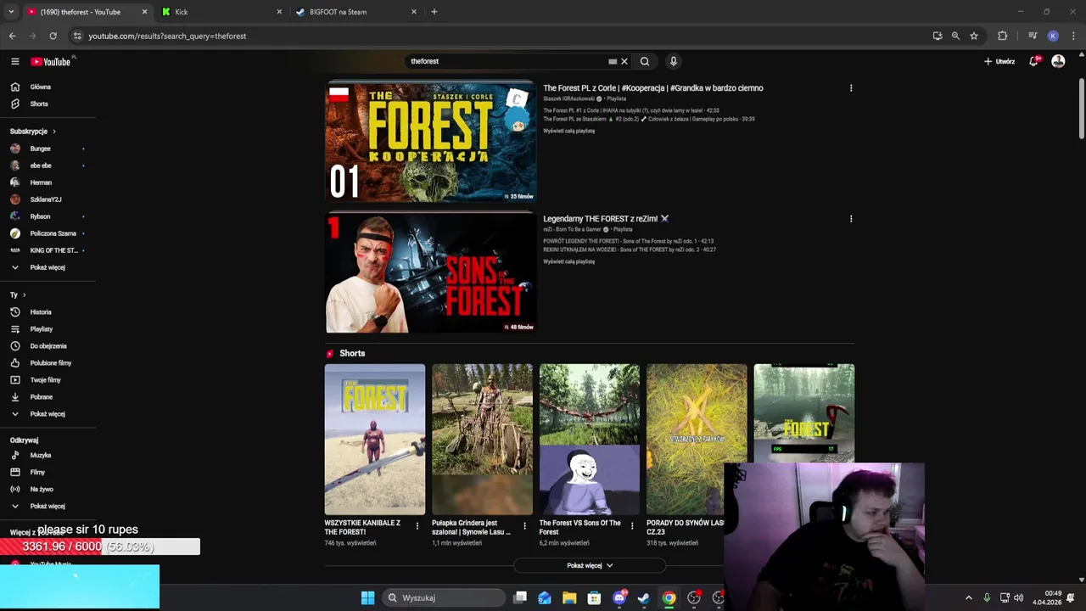Viewport: 1086px width, 611px height.
Task: View full playlist under The Forest PL
Action: (569, 131)
